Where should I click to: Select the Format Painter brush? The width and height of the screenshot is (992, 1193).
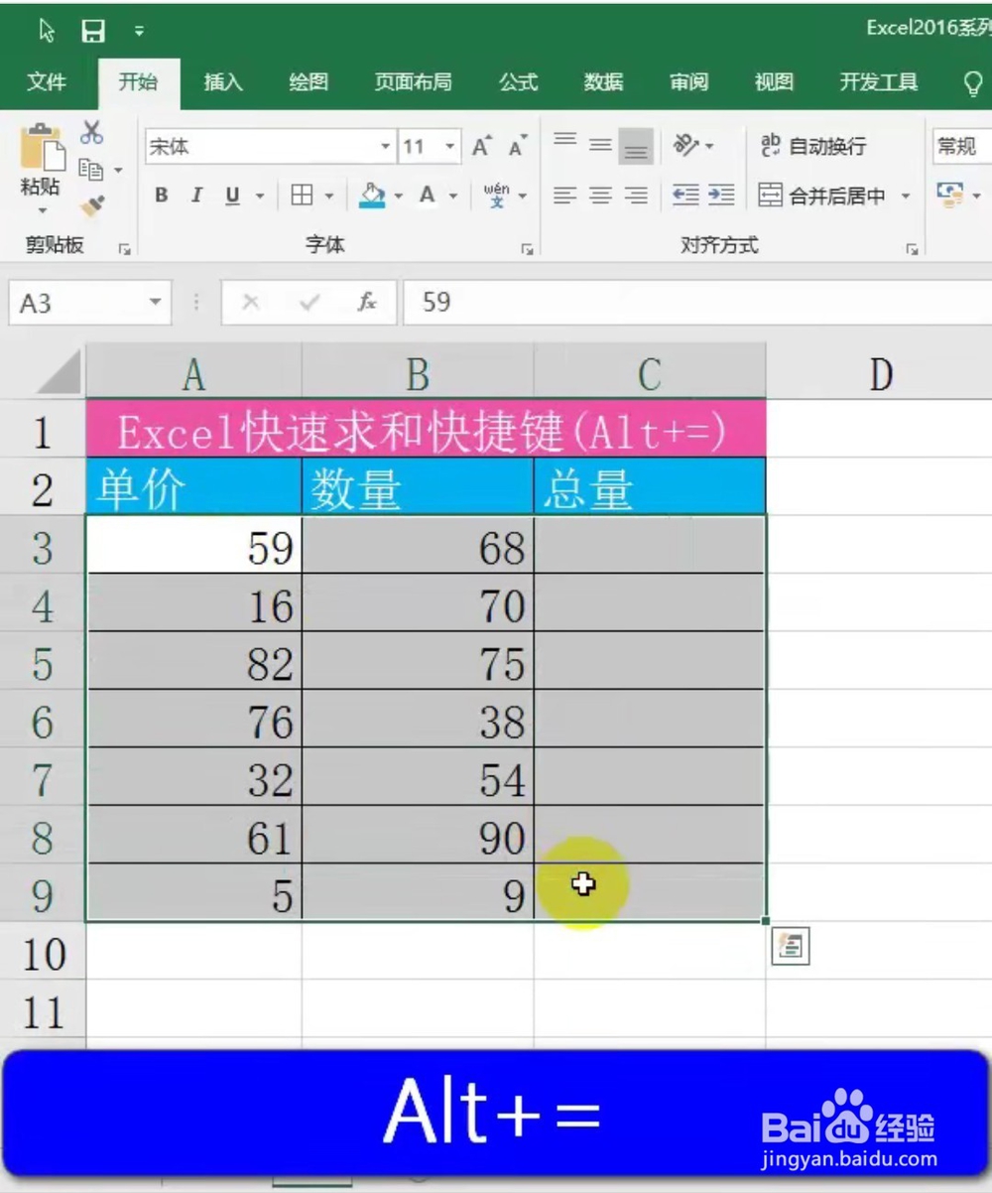click(92, 205)
